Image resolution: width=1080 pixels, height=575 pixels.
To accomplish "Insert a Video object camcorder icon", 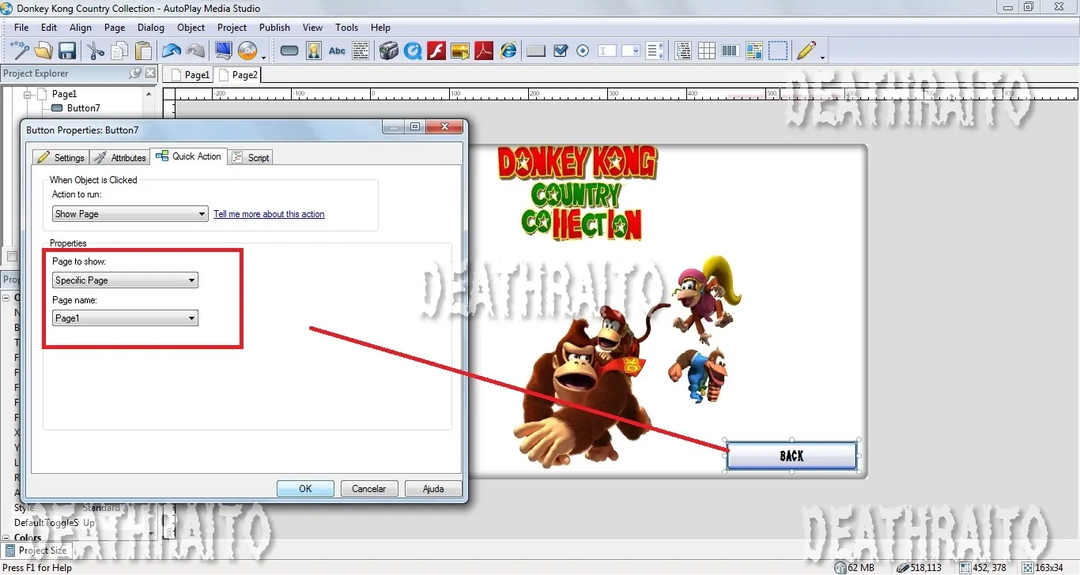I will pyautogui.click(x=388, y=51).
